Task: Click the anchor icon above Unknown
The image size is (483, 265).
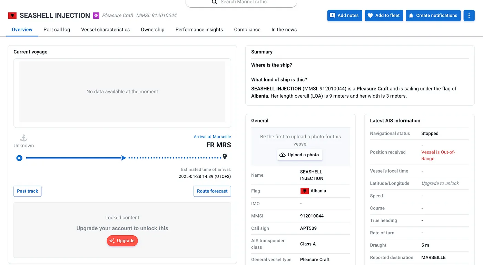Action: (x=23, y=138)
